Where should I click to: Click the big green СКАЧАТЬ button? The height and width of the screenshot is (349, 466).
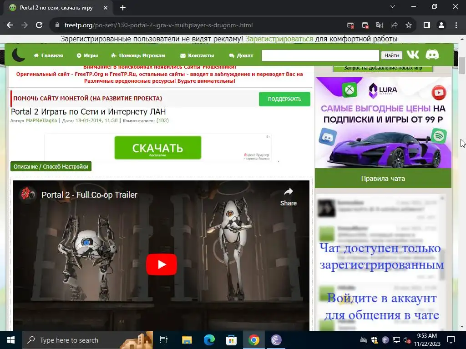(x=158, y=148)
